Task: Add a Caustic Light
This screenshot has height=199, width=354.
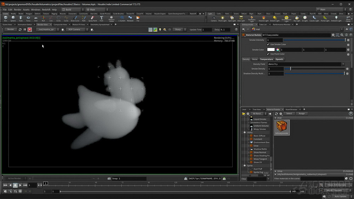Action: coord(314,19)
